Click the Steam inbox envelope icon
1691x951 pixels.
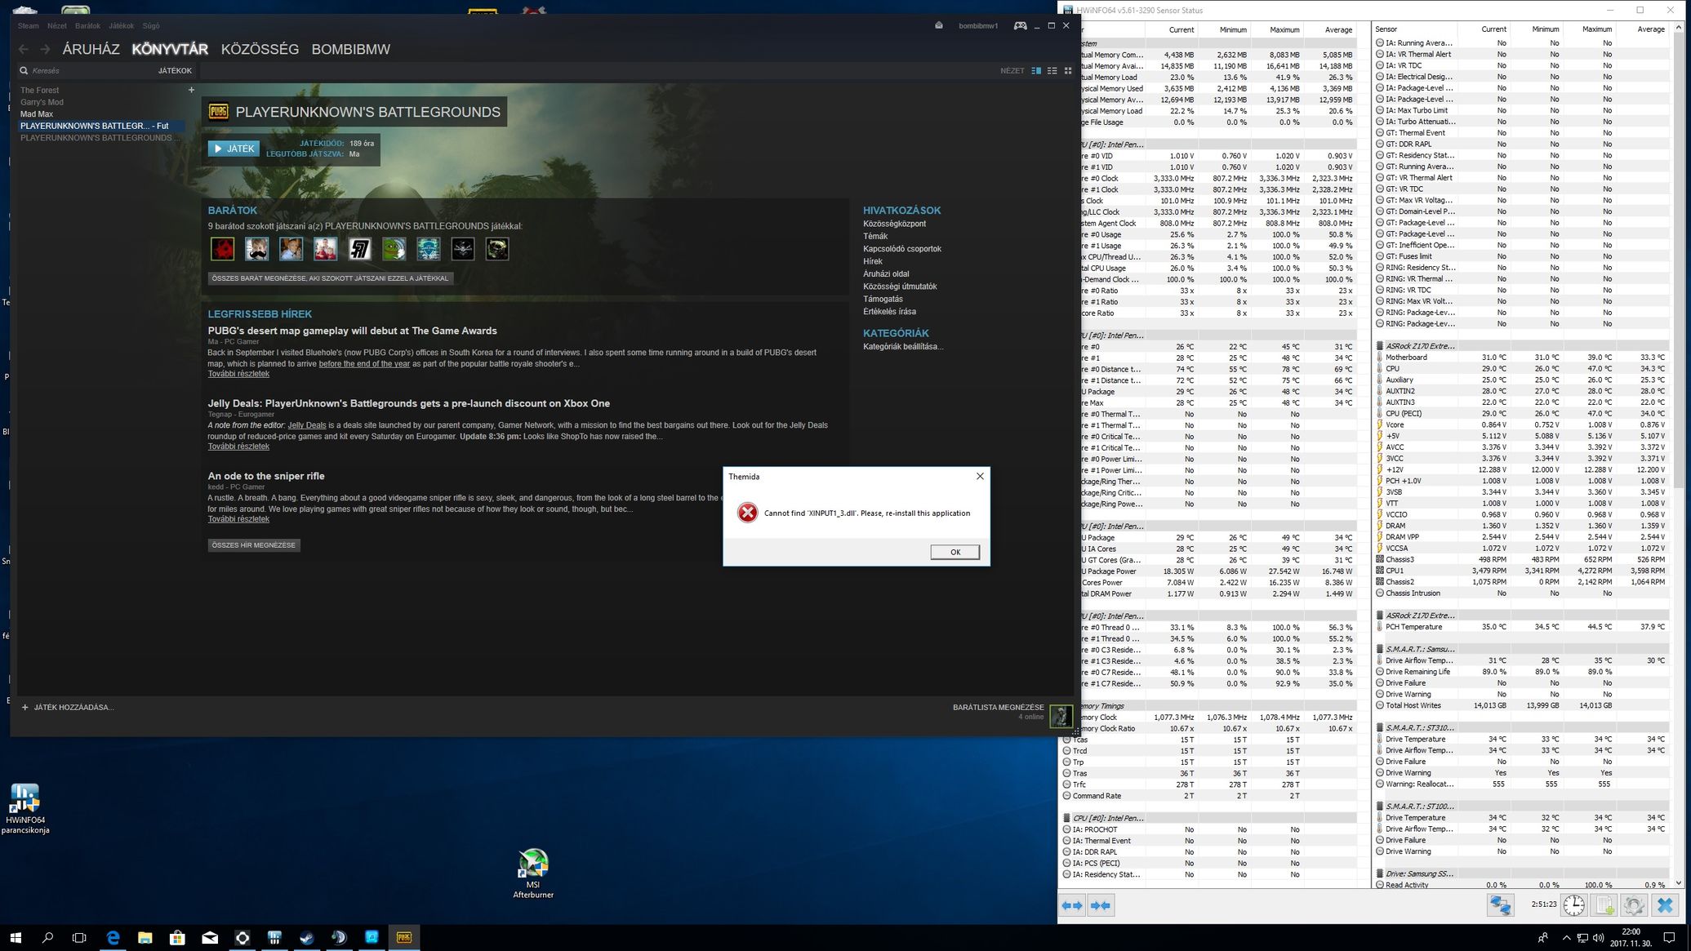(x=939, y=25)
